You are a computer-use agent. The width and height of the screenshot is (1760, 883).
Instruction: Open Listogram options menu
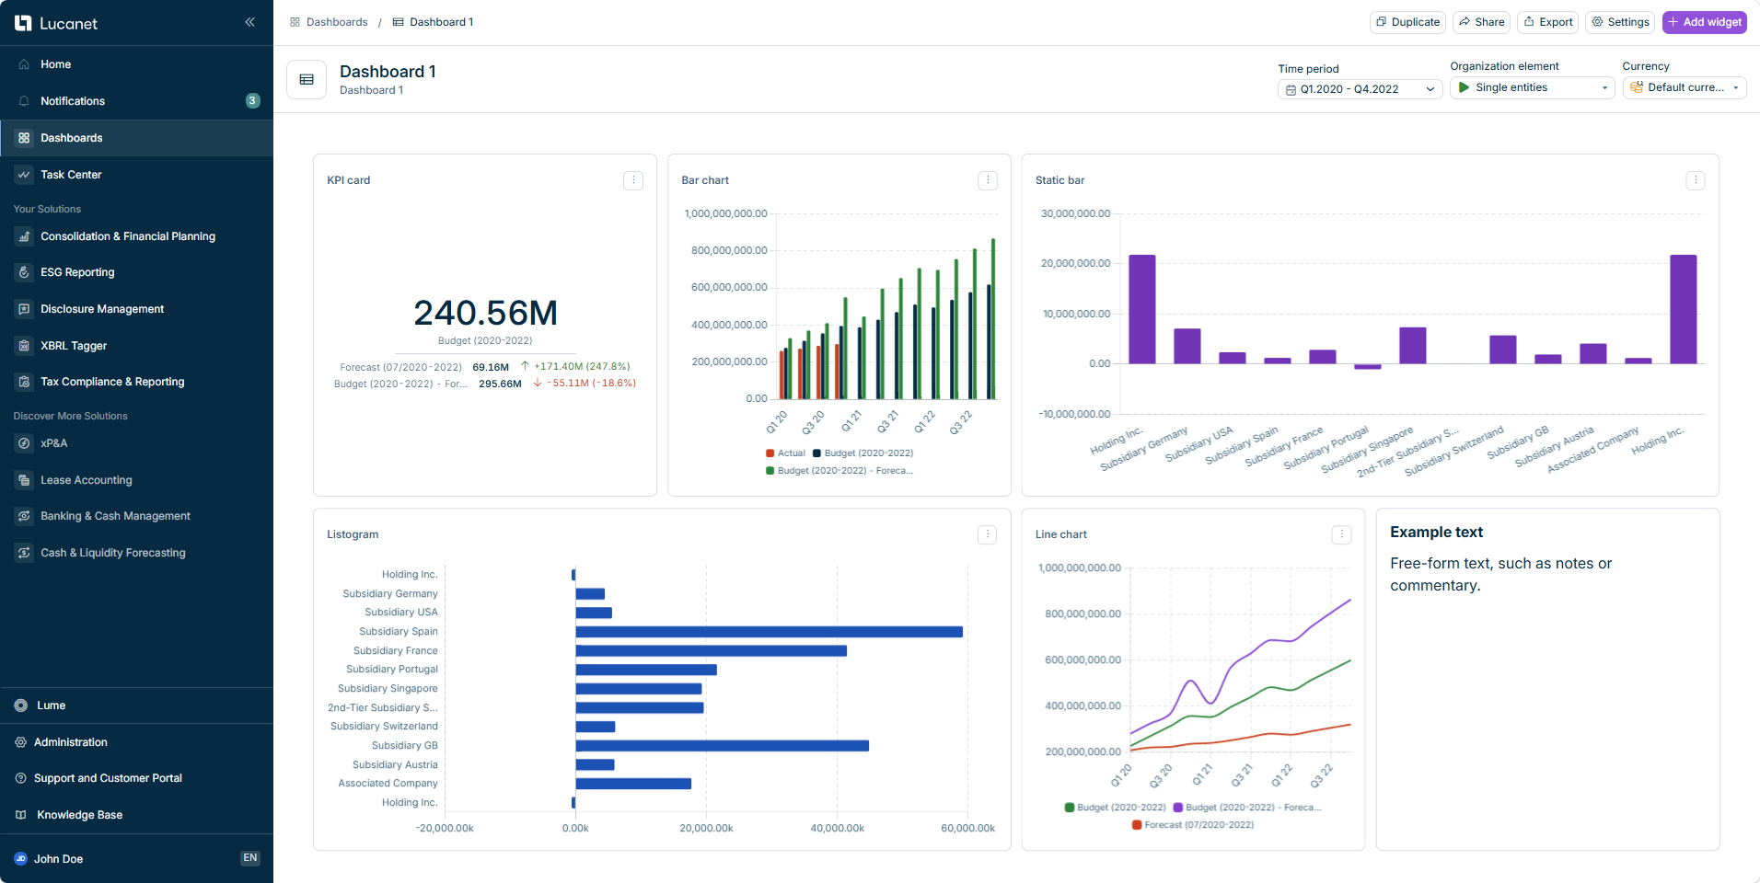988,534
